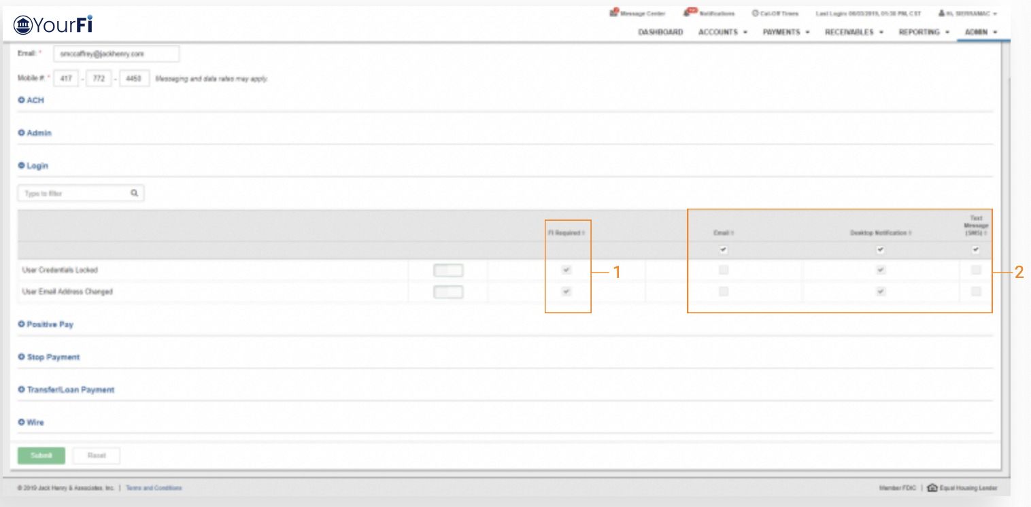Click the Equal Housing Lender icon

932,488
